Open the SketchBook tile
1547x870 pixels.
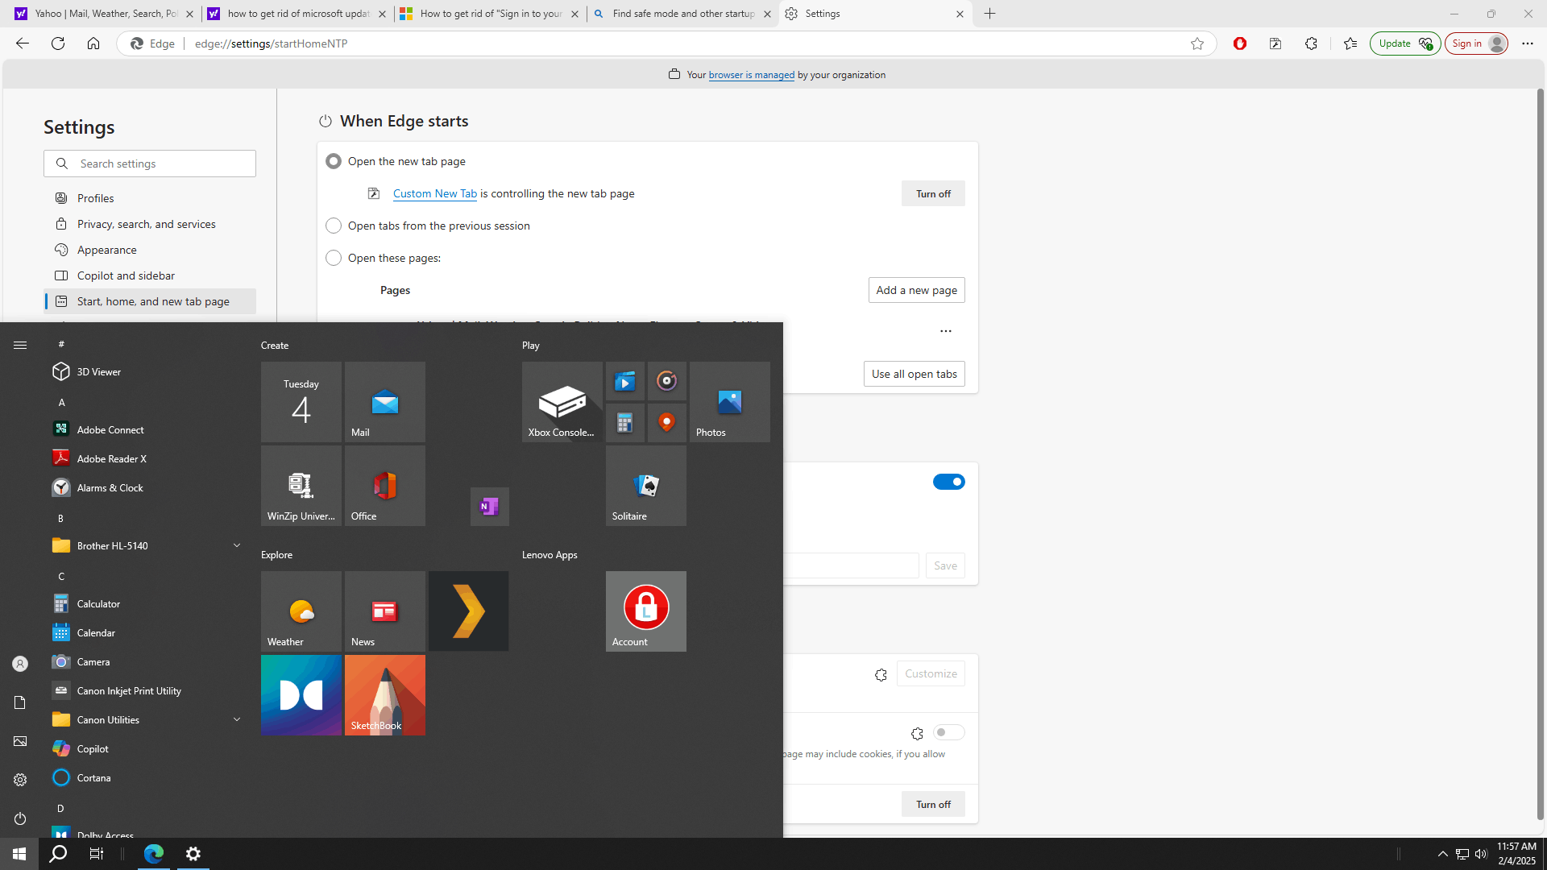384,695
